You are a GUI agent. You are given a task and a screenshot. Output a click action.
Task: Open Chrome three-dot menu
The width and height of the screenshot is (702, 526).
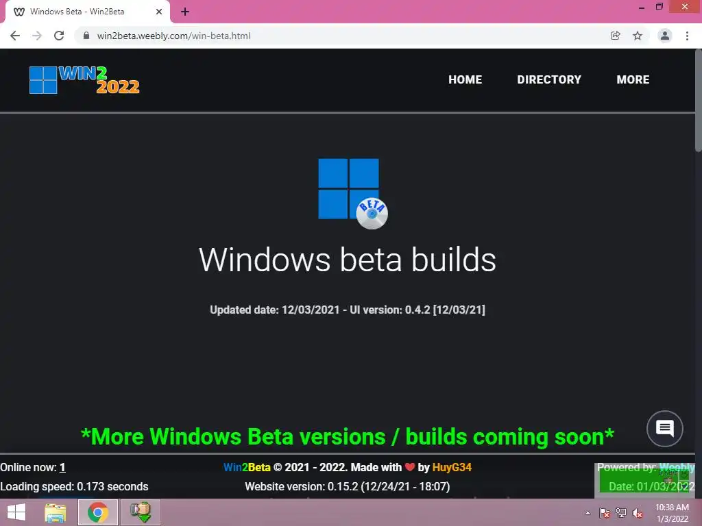[x=687, y=36]
